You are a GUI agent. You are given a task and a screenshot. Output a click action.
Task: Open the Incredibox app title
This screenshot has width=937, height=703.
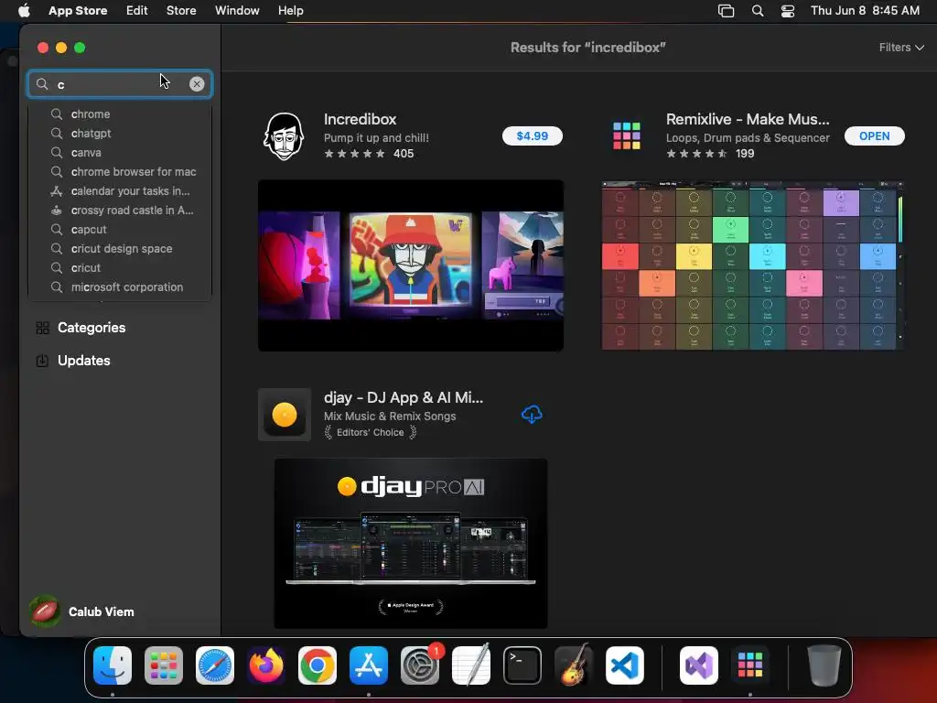(x=360, y=119)
